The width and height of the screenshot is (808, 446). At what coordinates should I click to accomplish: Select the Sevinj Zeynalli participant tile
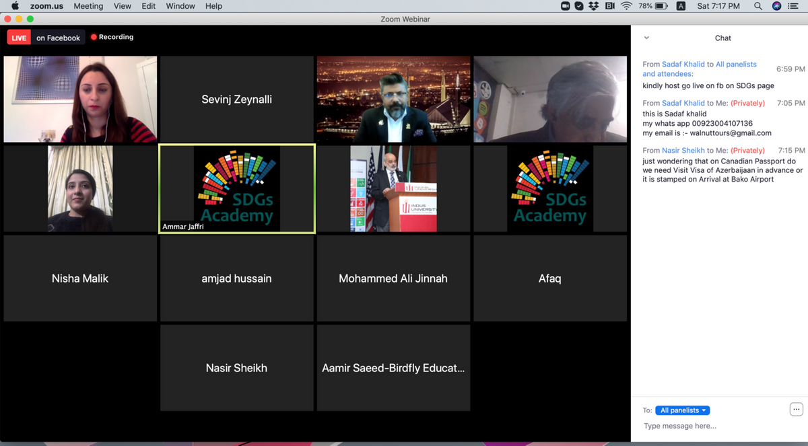click(237, 100)
